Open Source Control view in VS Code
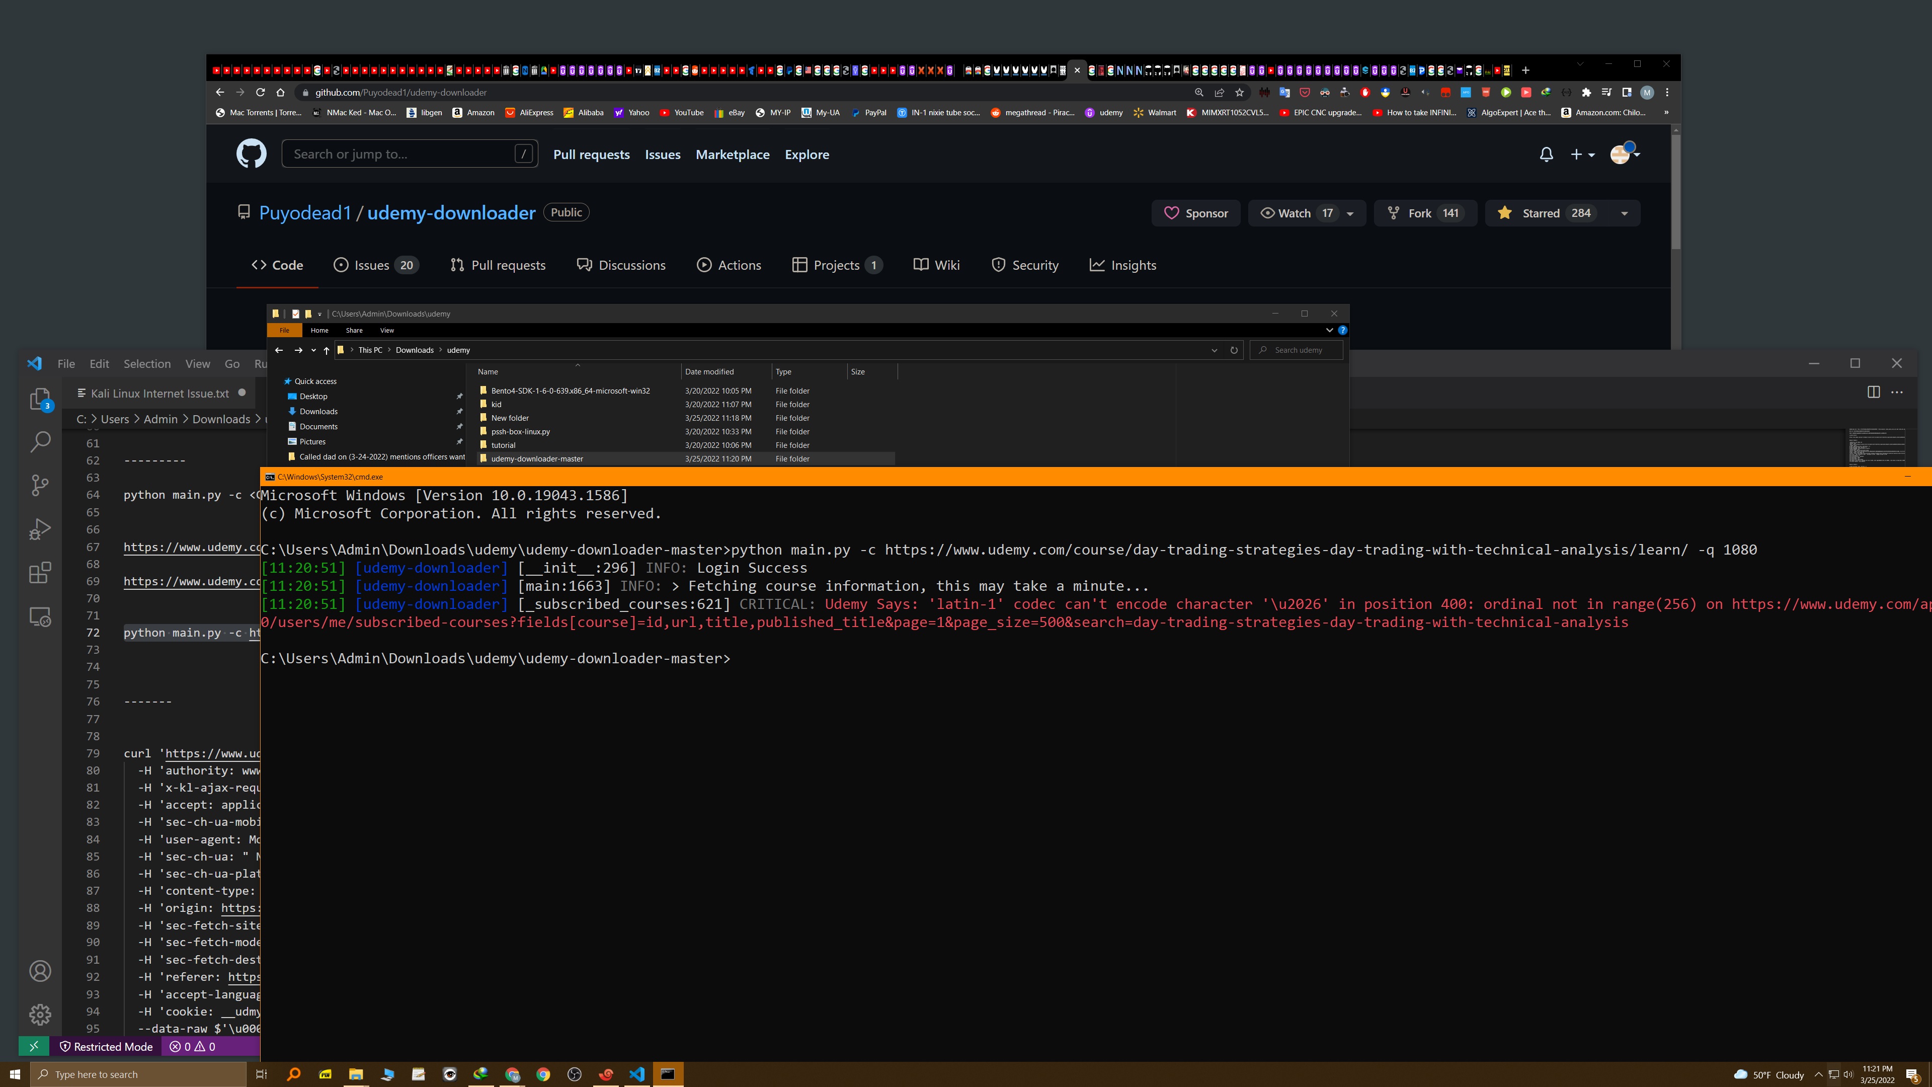The width and height of the screenshot is (1932, 1087). pyautogui.click(x=40, y=485)
